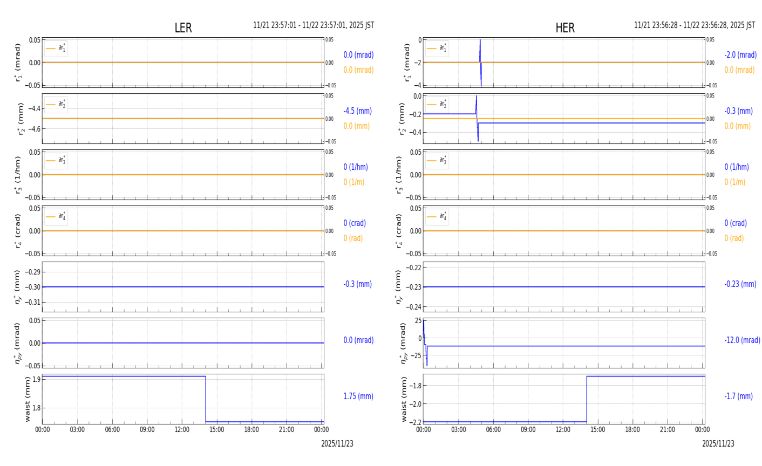Click the 1.75 (mm) LER waist value
This screenshot has height=466, width=762.
pyautogui.click(x=358, y=396)
